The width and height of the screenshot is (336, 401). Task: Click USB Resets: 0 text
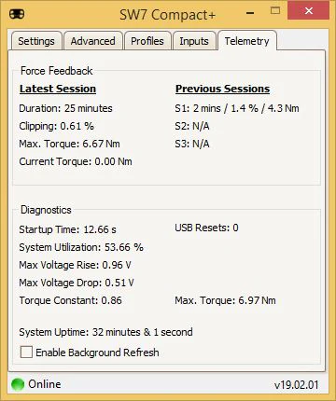point(206,228)
